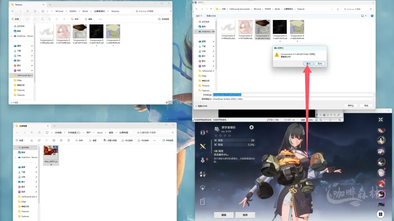The width and height of the screenshot is (394, 221).
Task: Confirm overwrite with the Yes button
Action: coord(307,64)
